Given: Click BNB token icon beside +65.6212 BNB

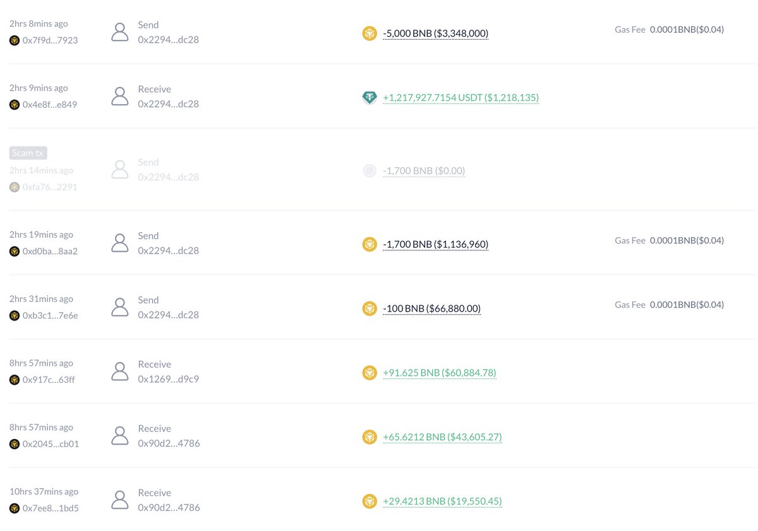Looking at the screenshot, I should click(370, 437).
